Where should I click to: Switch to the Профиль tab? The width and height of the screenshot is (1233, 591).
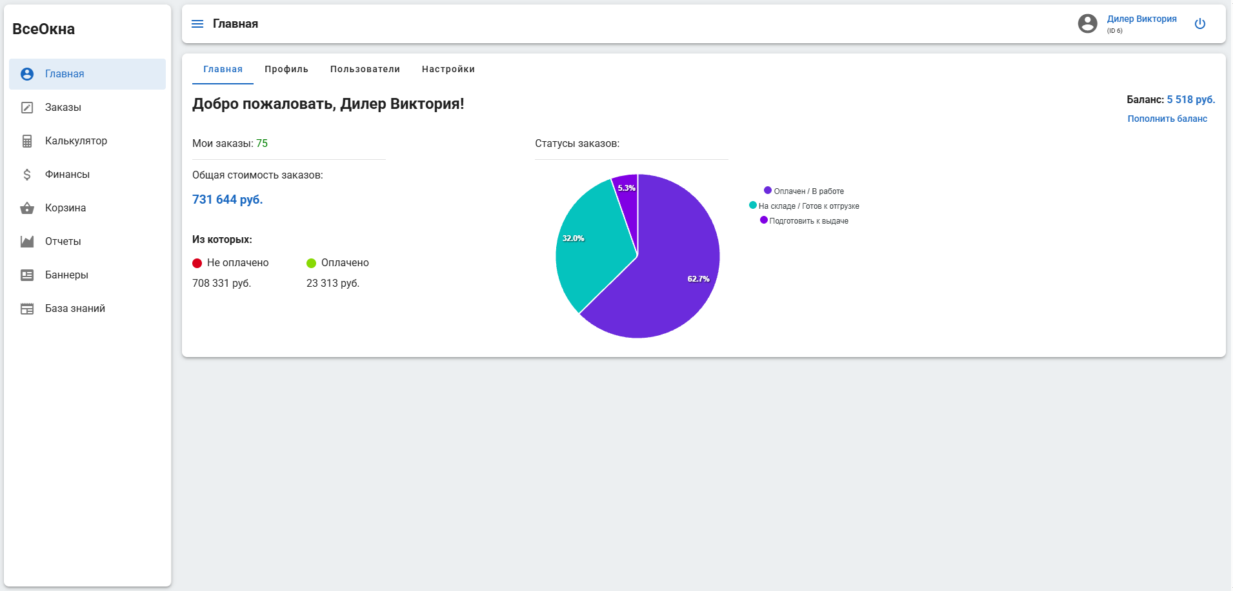coord(286,69)
